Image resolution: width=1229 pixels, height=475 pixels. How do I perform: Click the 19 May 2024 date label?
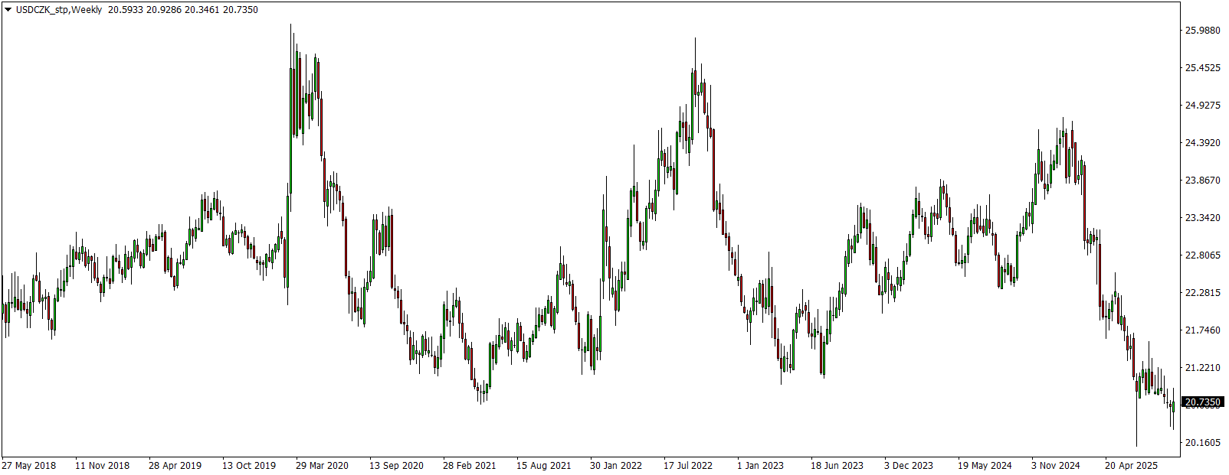tap(985, 466)
